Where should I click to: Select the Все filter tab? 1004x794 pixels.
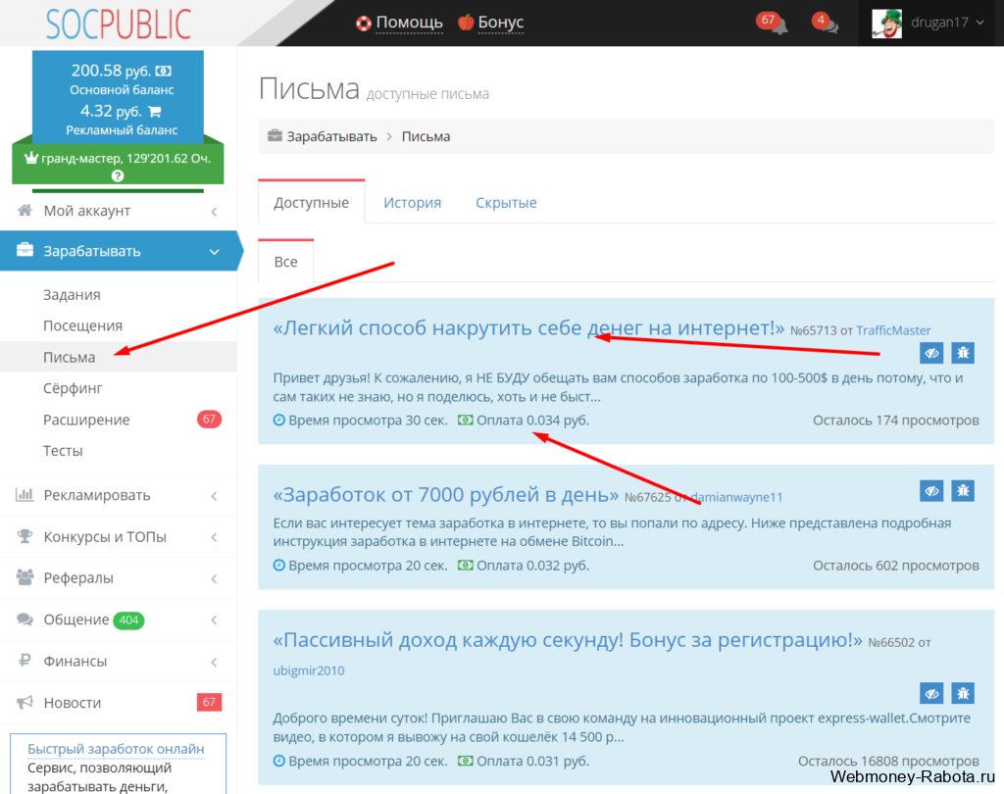click(x=285, y=262)
